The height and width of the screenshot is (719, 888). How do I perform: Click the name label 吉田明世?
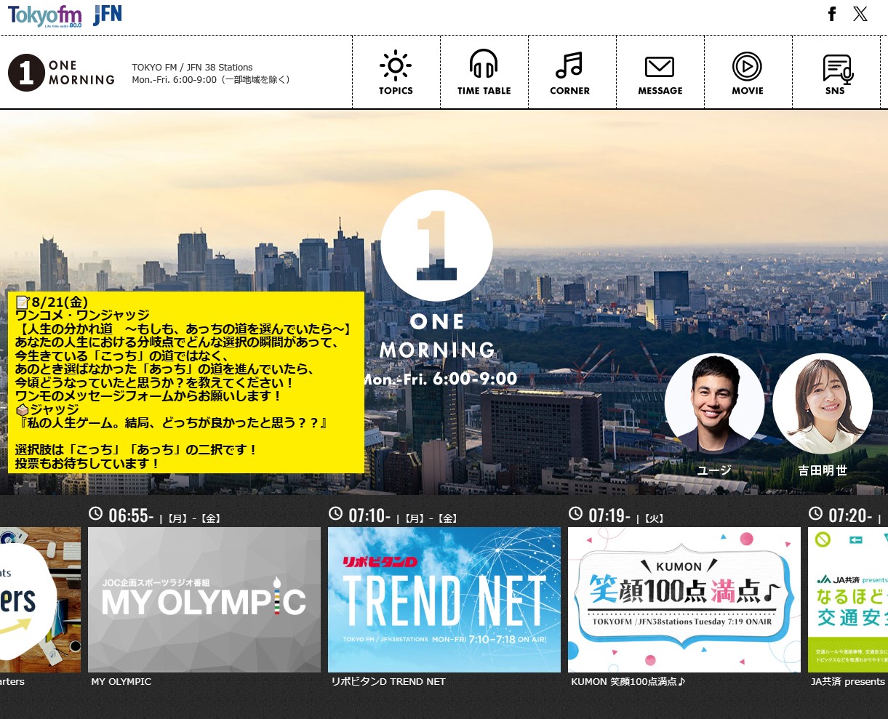(823, 470)
